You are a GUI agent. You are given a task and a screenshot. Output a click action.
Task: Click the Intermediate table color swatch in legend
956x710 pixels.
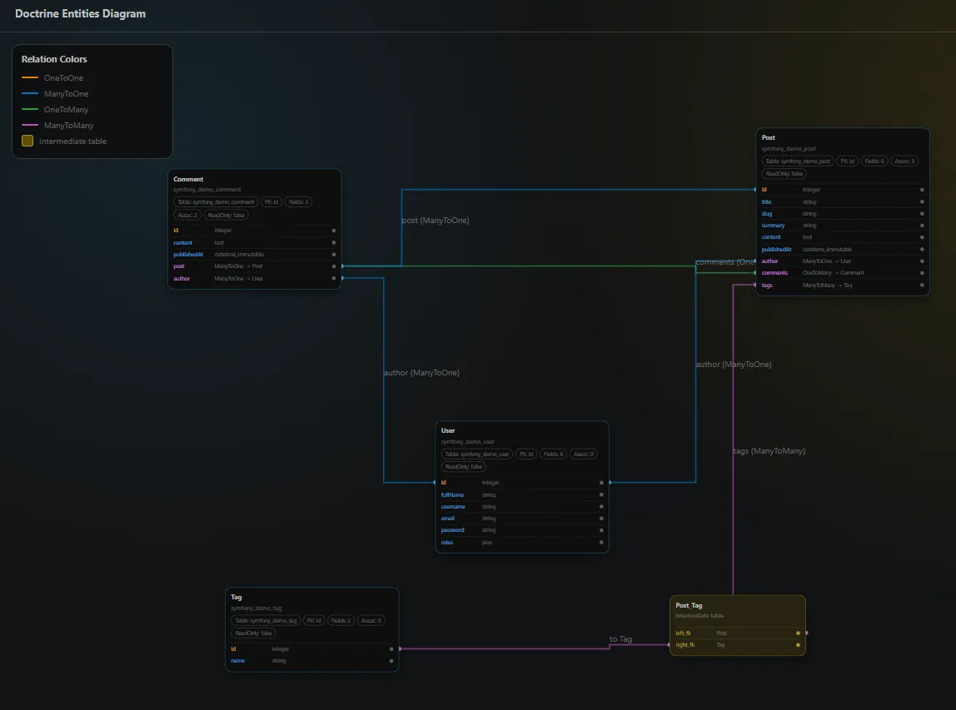click(x=27, y=141)
